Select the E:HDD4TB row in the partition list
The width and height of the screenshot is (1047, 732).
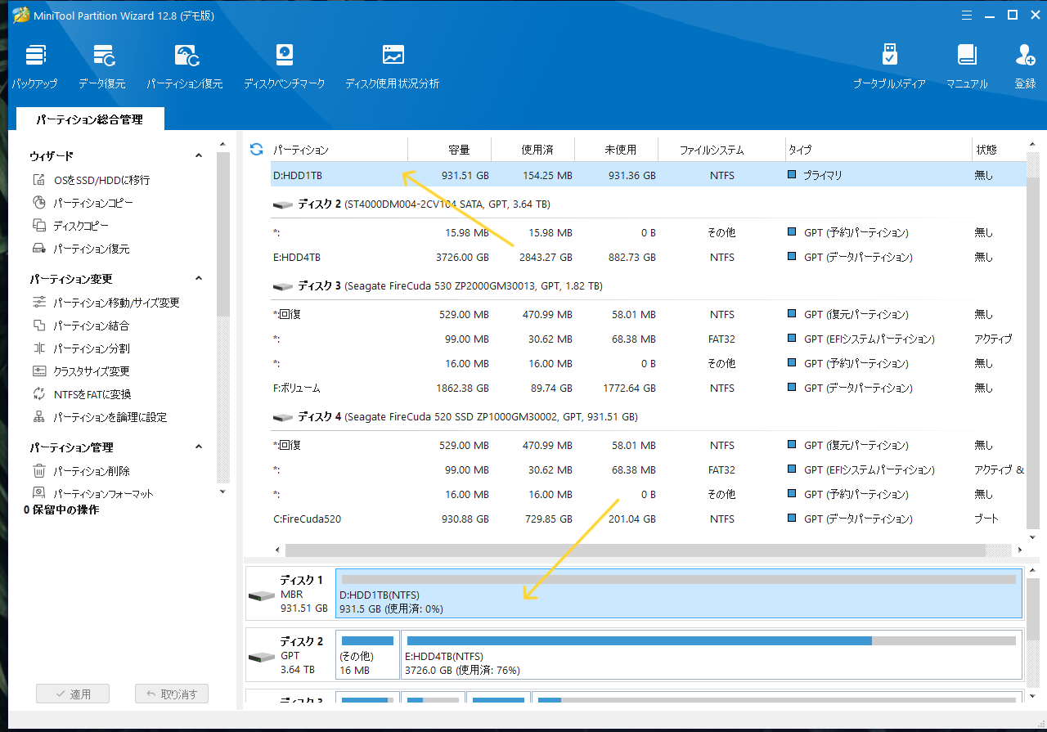(x=649, y=257)
